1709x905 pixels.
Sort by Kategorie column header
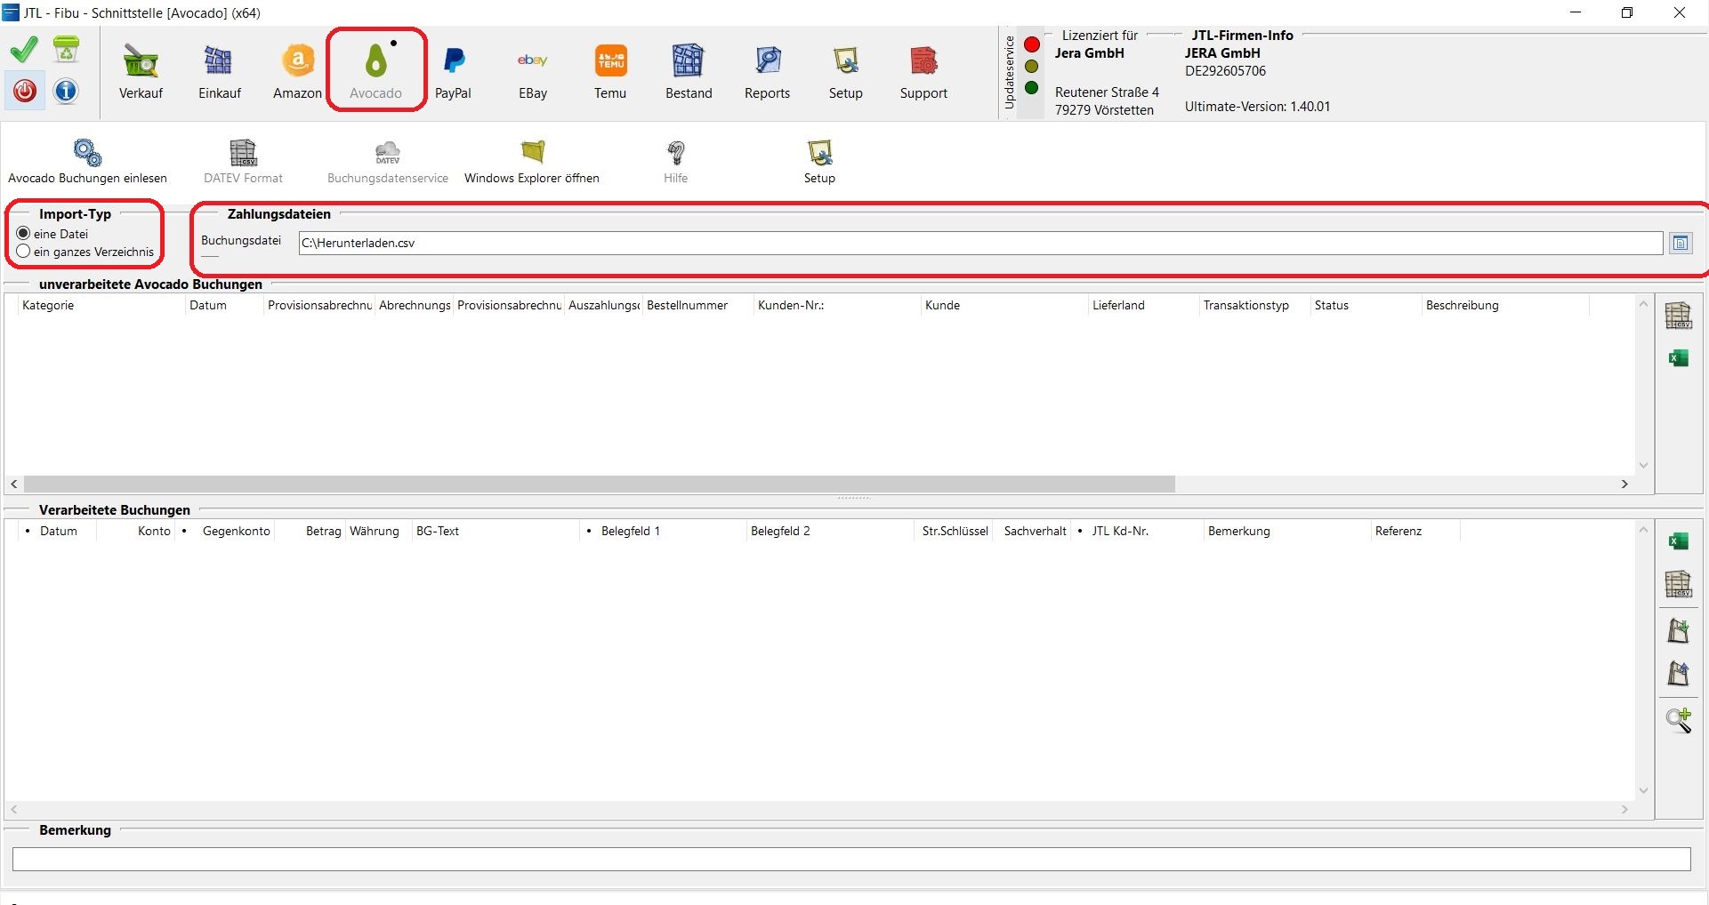tap(98, 306)
